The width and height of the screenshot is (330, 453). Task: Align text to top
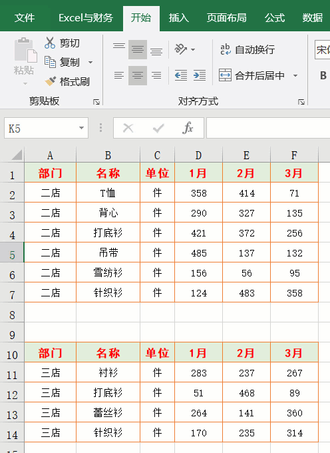[119, 46]
